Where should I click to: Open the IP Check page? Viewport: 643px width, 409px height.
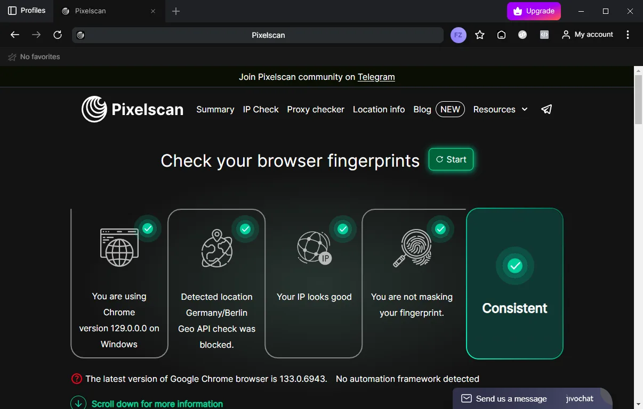click(261, 109)
